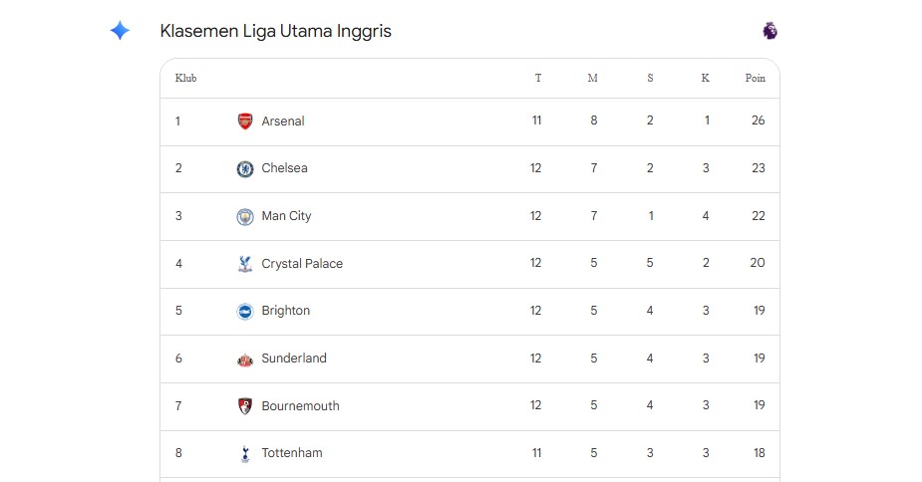Select the Crystal Palace team name
This screenshot has height=482, width=922.
point(302,264)
